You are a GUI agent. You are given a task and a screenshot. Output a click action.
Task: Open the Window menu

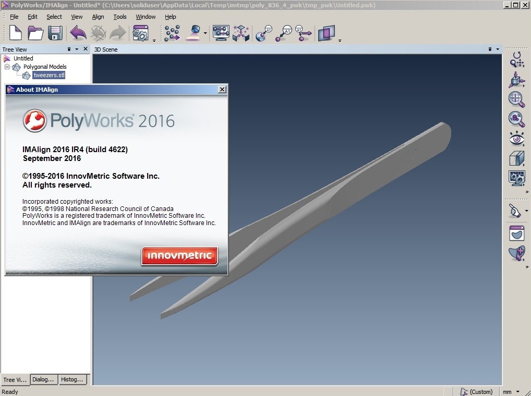[x=146, y=17]
